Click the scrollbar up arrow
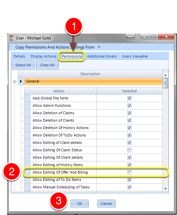This screenshot has height=215, width=177. (165, 75)
